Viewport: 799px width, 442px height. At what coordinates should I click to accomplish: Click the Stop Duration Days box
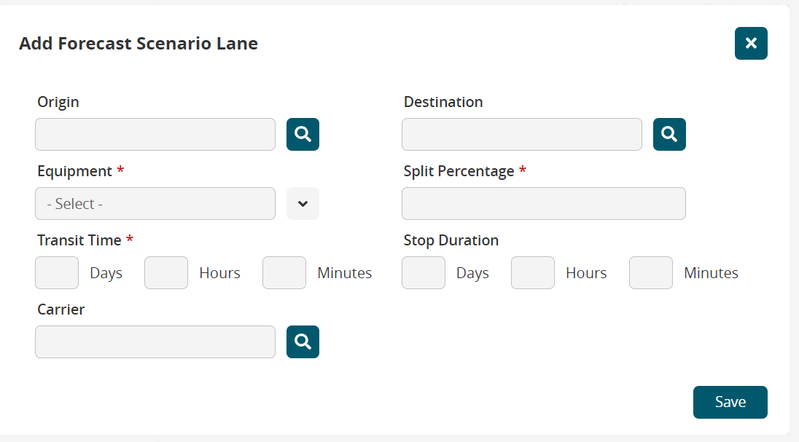[x=424, y=272]
